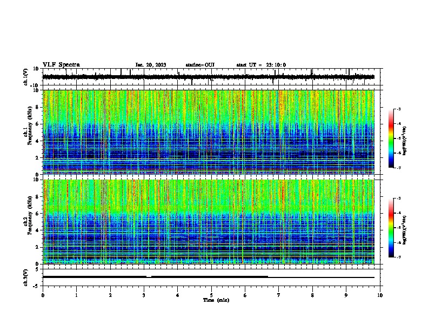Select the date text "Jan. 20, 2023"

(x=151, y=65)
